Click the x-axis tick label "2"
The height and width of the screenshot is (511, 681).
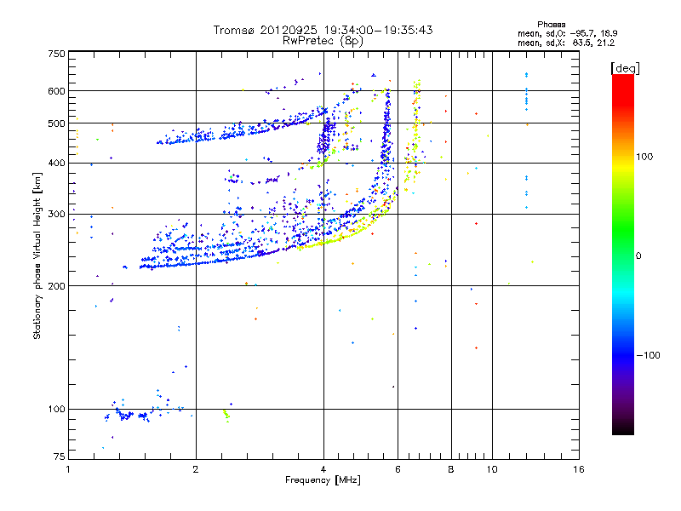(x=196, y=469)
